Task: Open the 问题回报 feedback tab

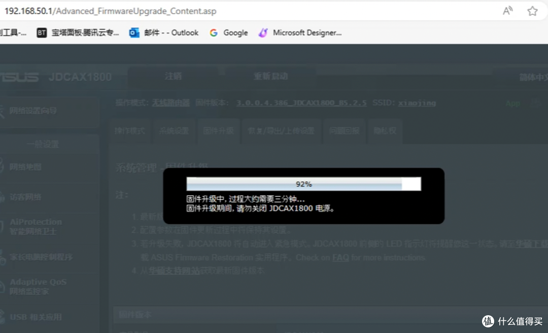Action: point(345,131)
